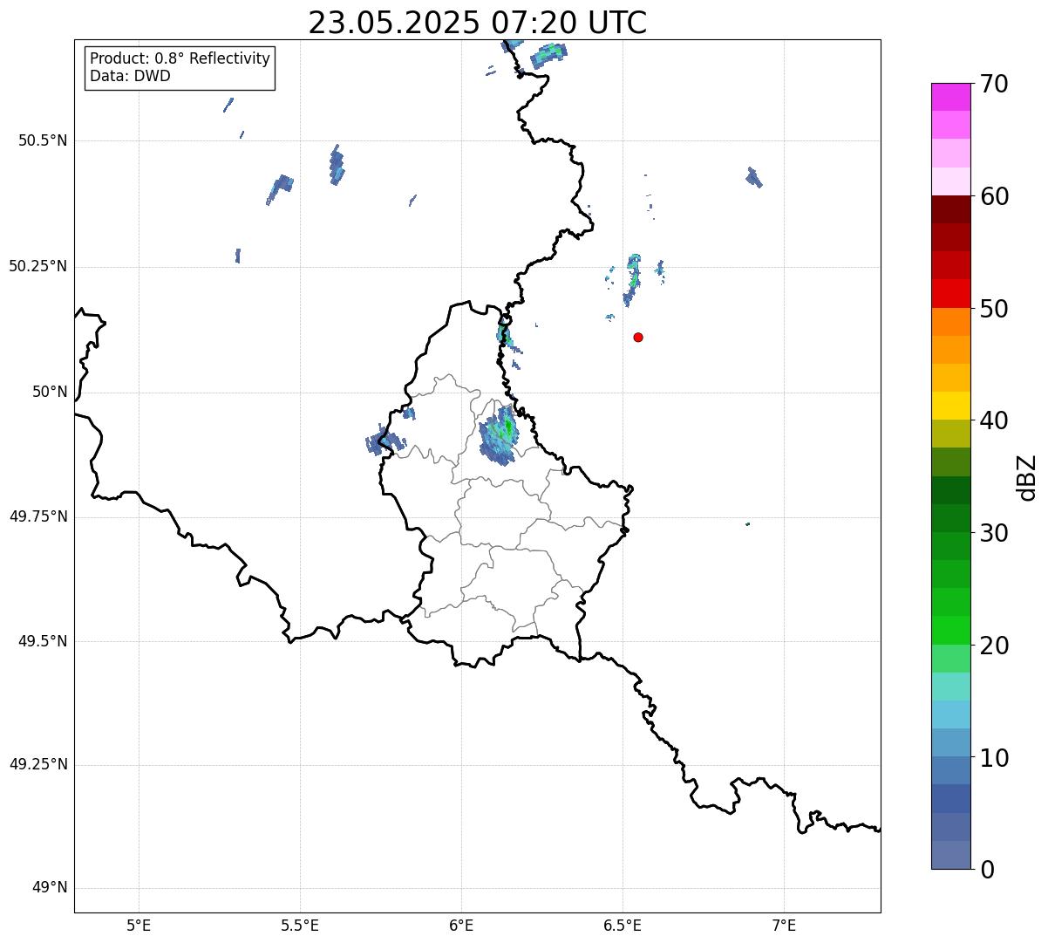This screenshot has width=1048, height=943.
Task: Click the '49.25°N' latitude label
Action: pyautogui.click(x=38, y=764)
